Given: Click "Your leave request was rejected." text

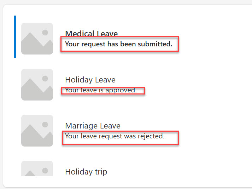Looking at the screenshot, I should [115, 136].
